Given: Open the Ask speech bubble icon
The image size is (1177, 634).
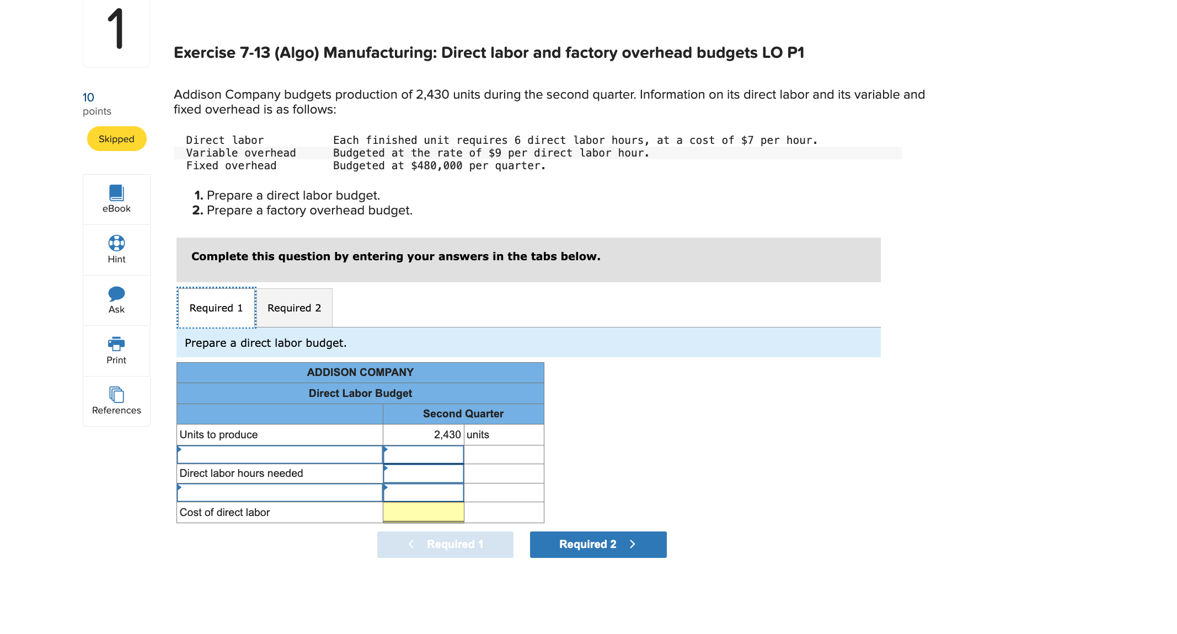Looking at the screenshot, I should pyautogui.click(x=116, y=293).
